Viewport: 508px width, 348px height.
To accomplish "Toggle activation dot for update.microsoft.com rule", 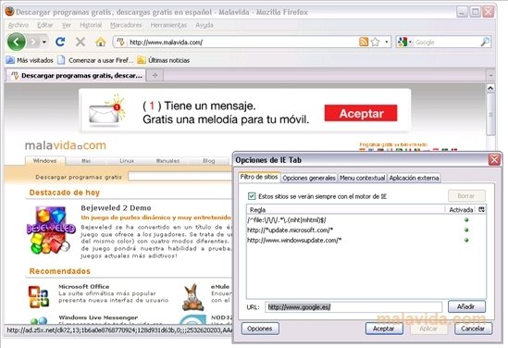I will tap(466, 230).
